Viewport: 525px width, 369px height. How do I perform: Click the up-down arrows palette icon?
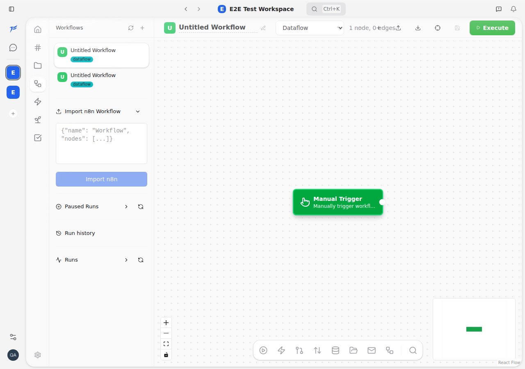pyautogui.click(x=317, y=351)
